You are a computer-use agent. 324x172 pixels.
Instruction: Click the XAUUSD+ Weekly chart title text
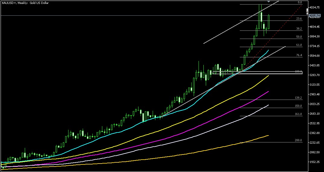(25, 3)
